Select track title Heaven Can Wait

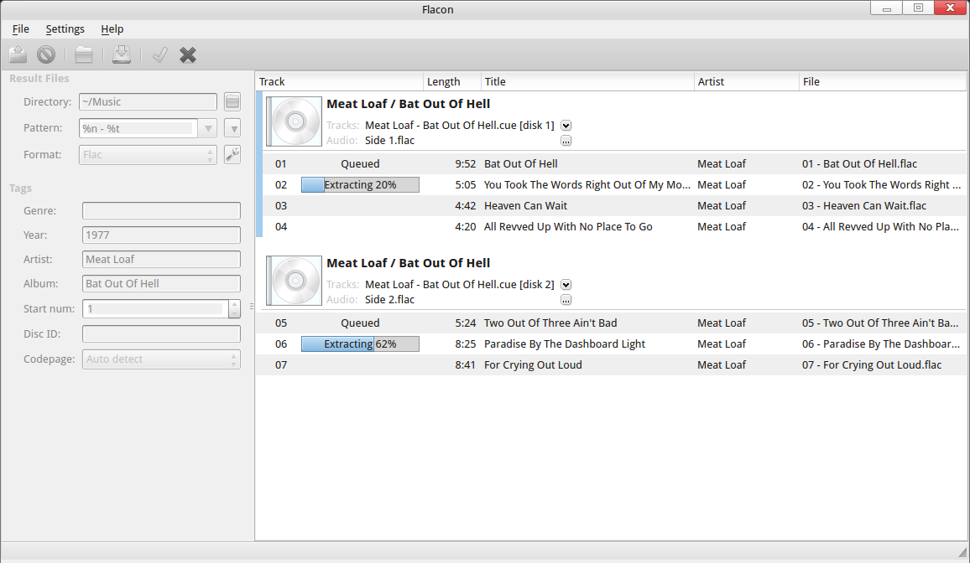[526, 205]
